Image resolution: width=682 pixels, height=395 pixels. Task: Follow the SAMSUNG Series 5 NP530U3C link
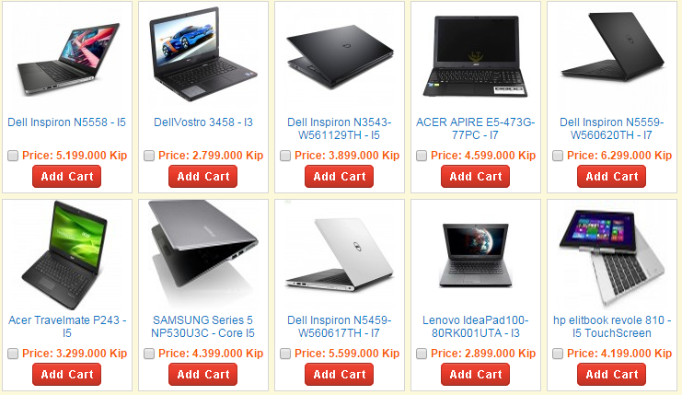203,327
